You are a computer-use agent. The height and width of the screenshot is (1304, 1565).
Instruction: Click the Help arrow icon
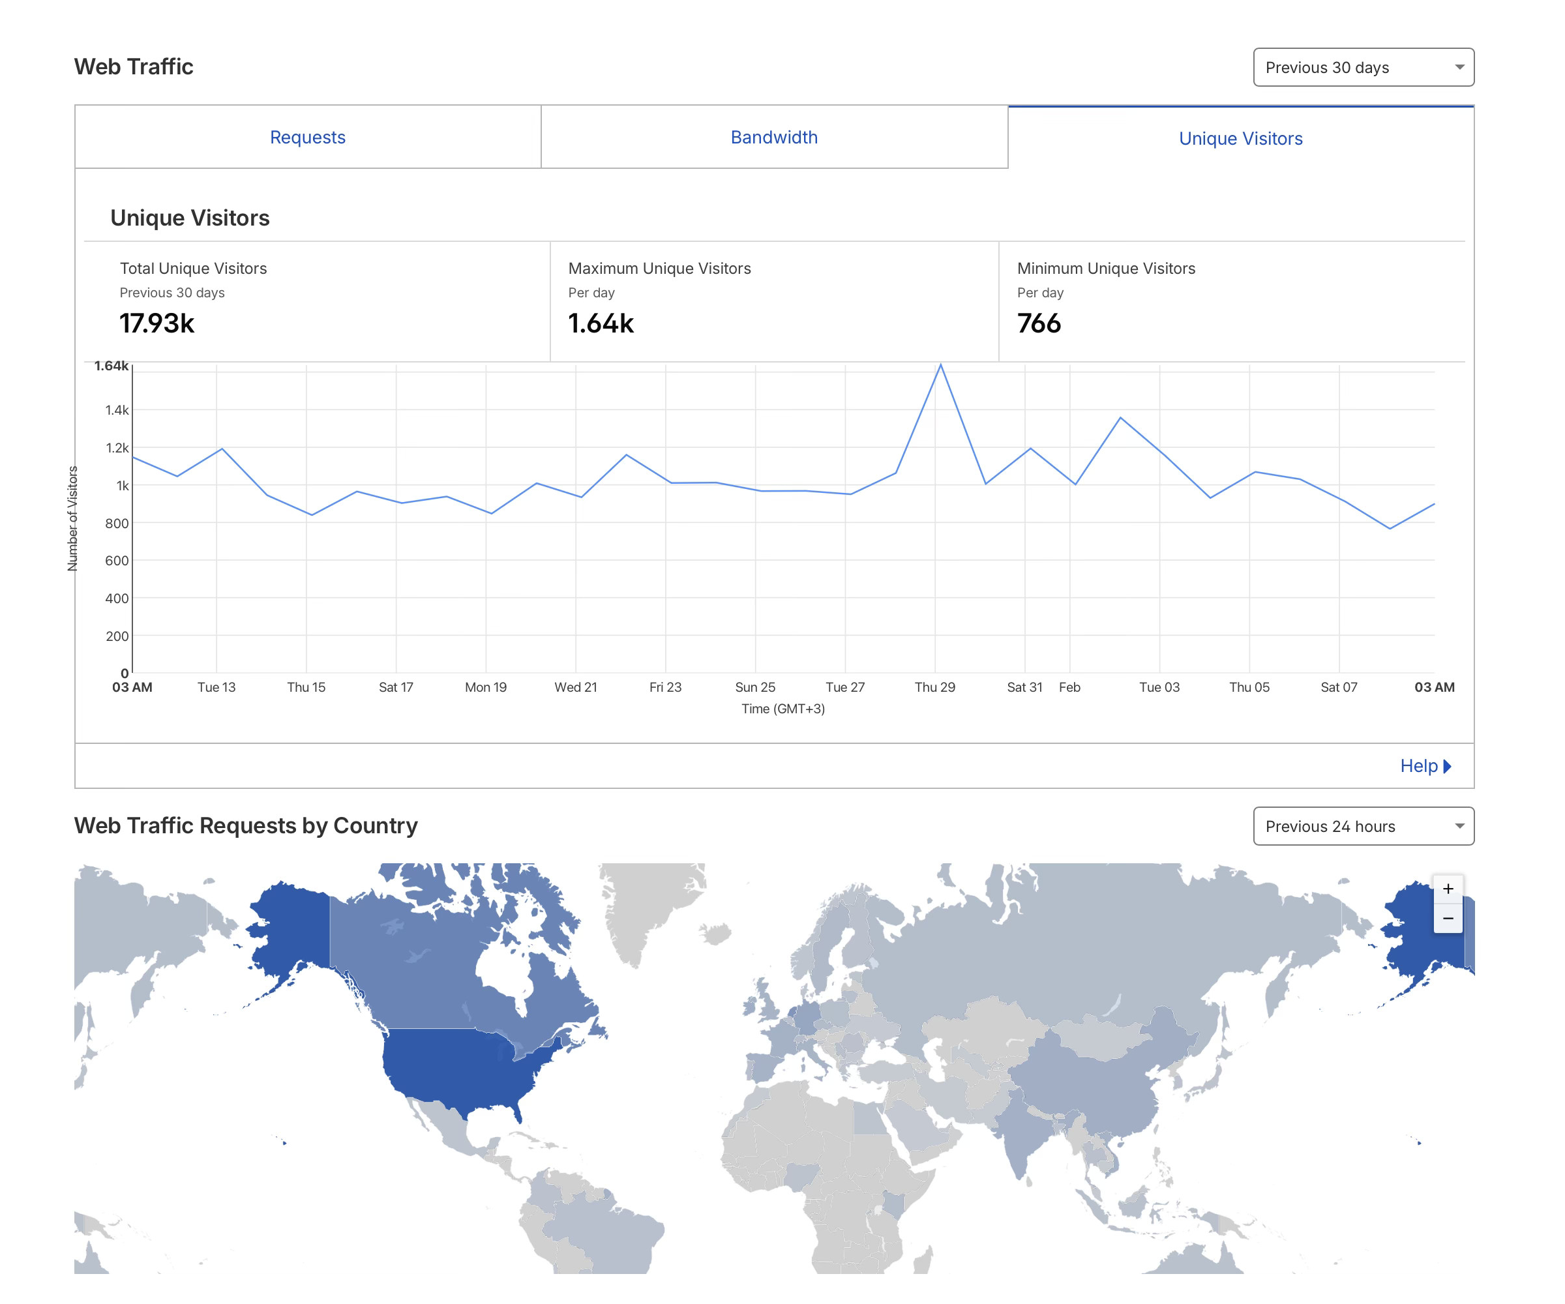pyautogui.click(x=1446, y=765)
